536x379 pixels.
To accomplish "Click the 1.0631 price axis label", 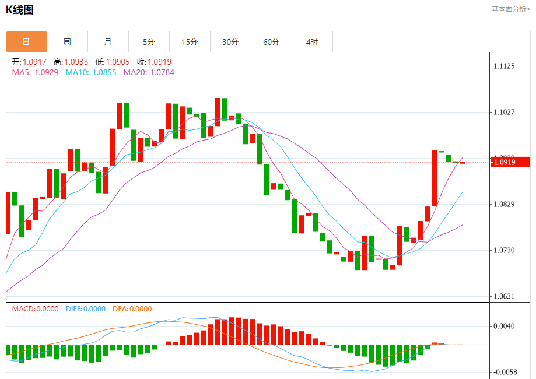I will pos(504,296).
